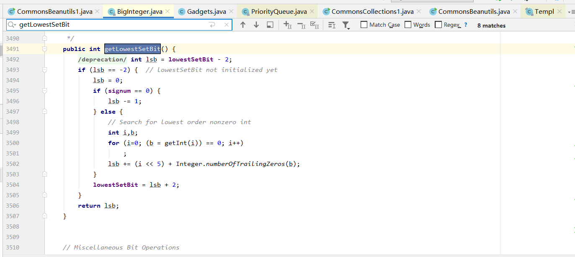The image size is (575, 257).
Task: Select all occurrences icon
Action: pos(315,25)
